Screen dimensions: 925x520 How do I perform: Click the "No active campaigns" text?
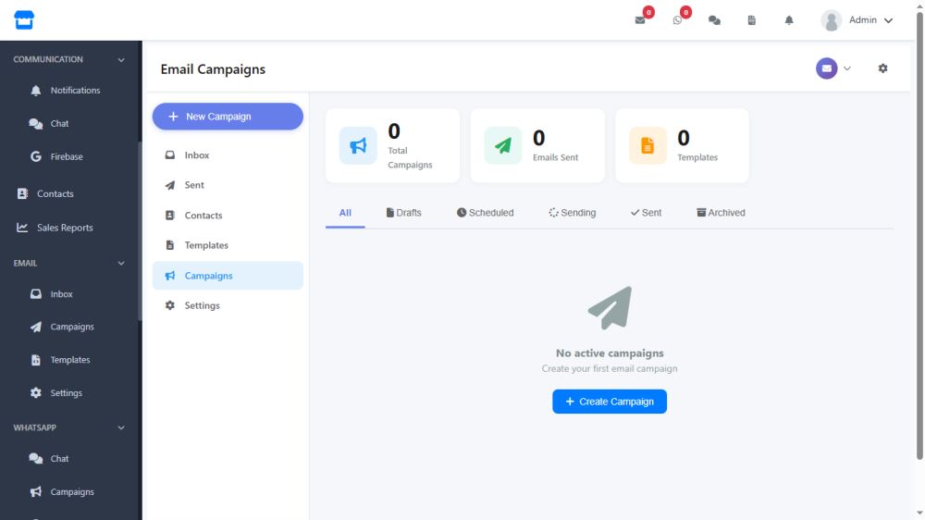tap(610, 353)
